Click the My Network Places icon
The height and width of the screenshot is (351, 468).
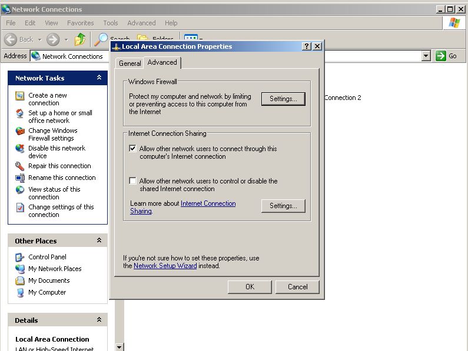19,269
